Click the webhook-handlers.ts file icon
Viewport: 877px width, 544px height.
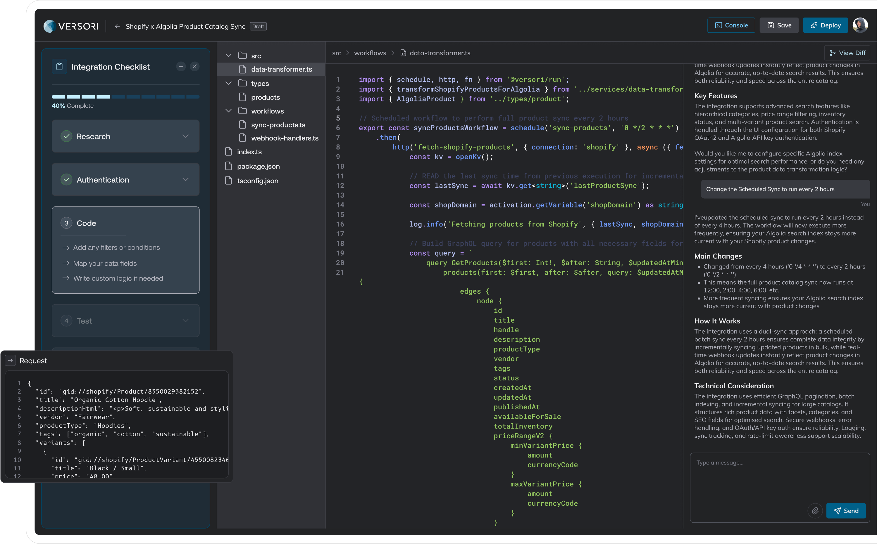(x=243, y=138)
